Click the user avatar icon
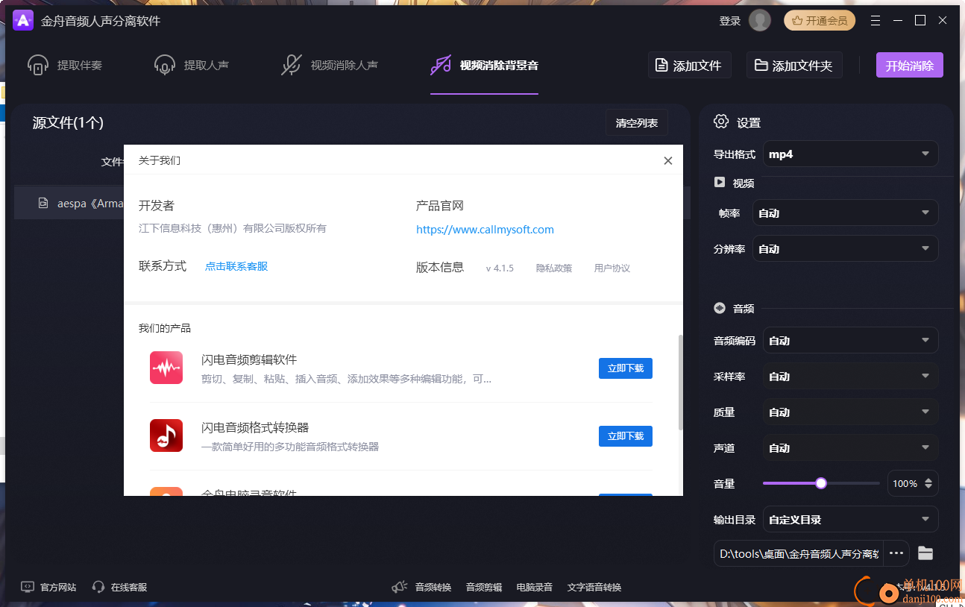The height and width of the screenshot is (607, 965). point(760,20)
